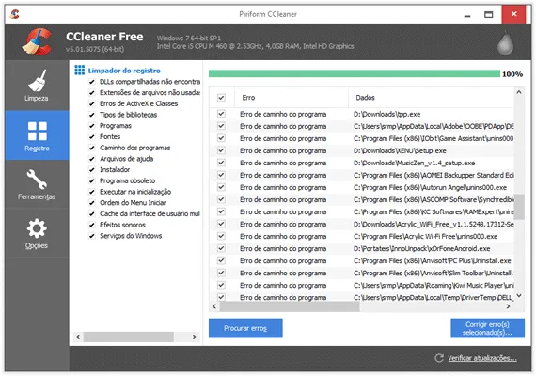536x376 pixels.
Task: Open the Opções settings section
Action: click(37, 233)
